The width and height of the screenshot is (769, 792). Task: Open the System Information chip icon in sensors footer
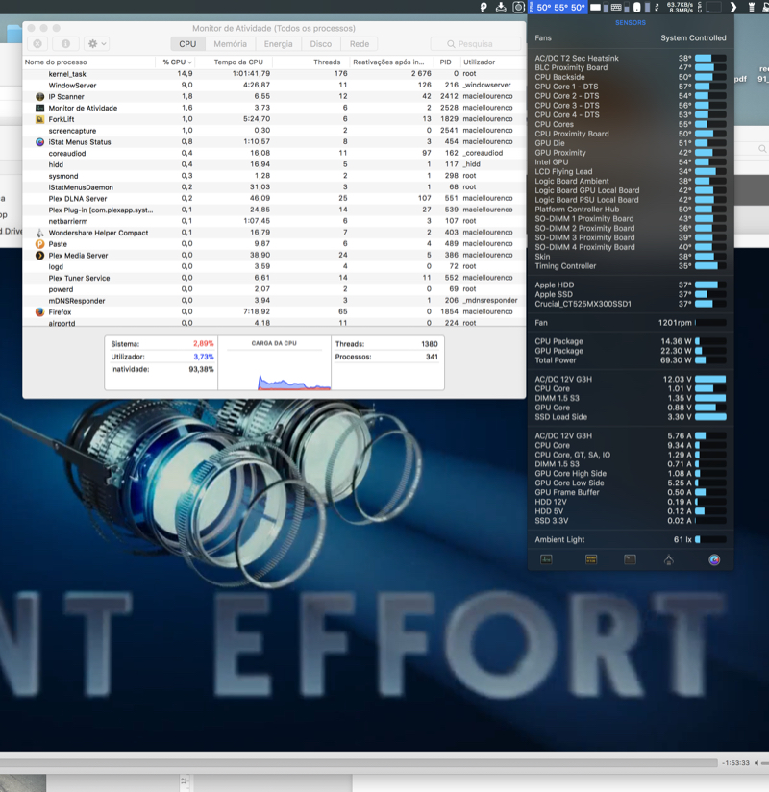(x=590, y=559)
